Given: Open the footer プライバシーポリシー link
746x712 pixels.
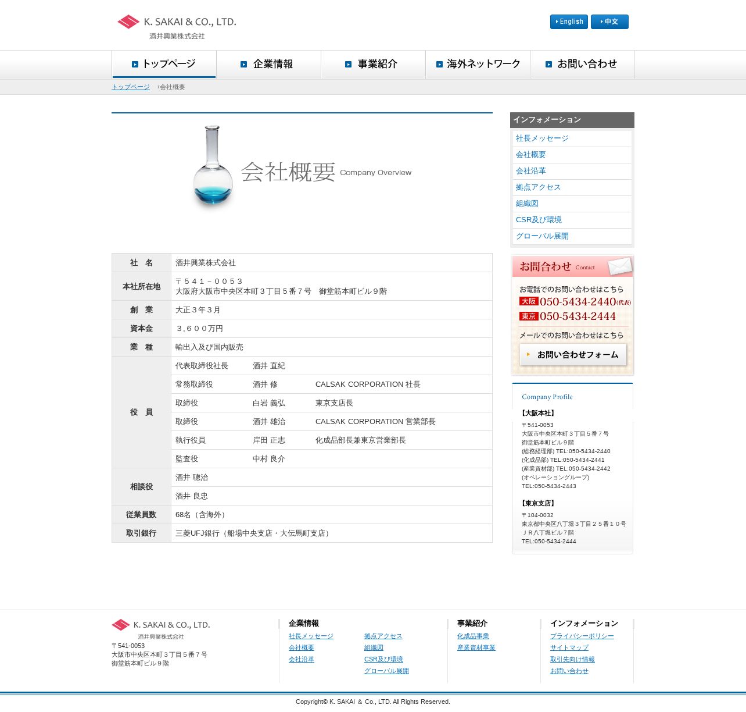Looking at the screenshot, I should (x=582, y=636).
